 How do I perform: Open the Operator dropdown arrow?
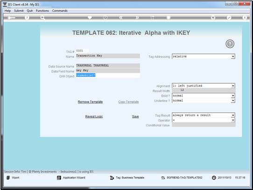[233, 120]
